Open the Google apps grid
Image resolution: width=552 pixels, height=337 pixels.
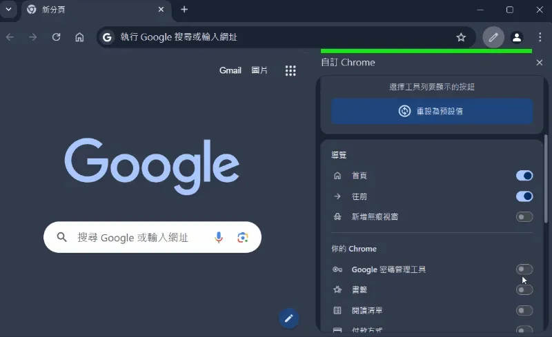pyautogui.click(x=290, y=71)
